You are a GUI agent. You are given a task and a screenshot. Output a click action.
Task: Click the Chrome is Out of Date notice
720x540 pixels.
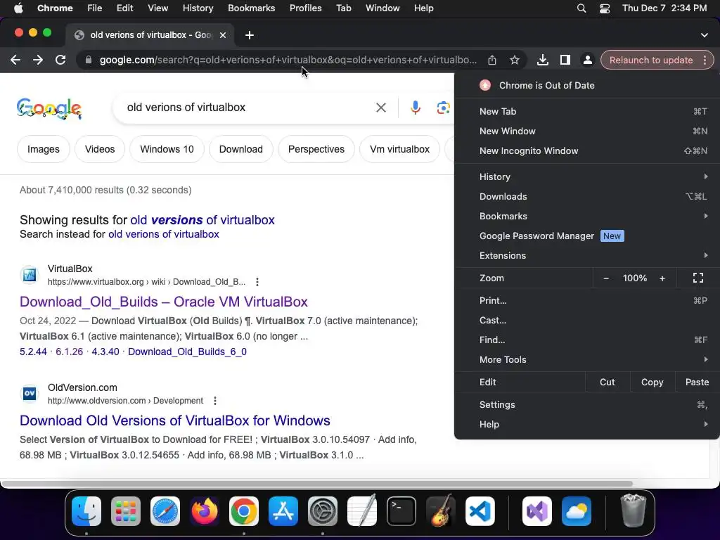[587, 85]
